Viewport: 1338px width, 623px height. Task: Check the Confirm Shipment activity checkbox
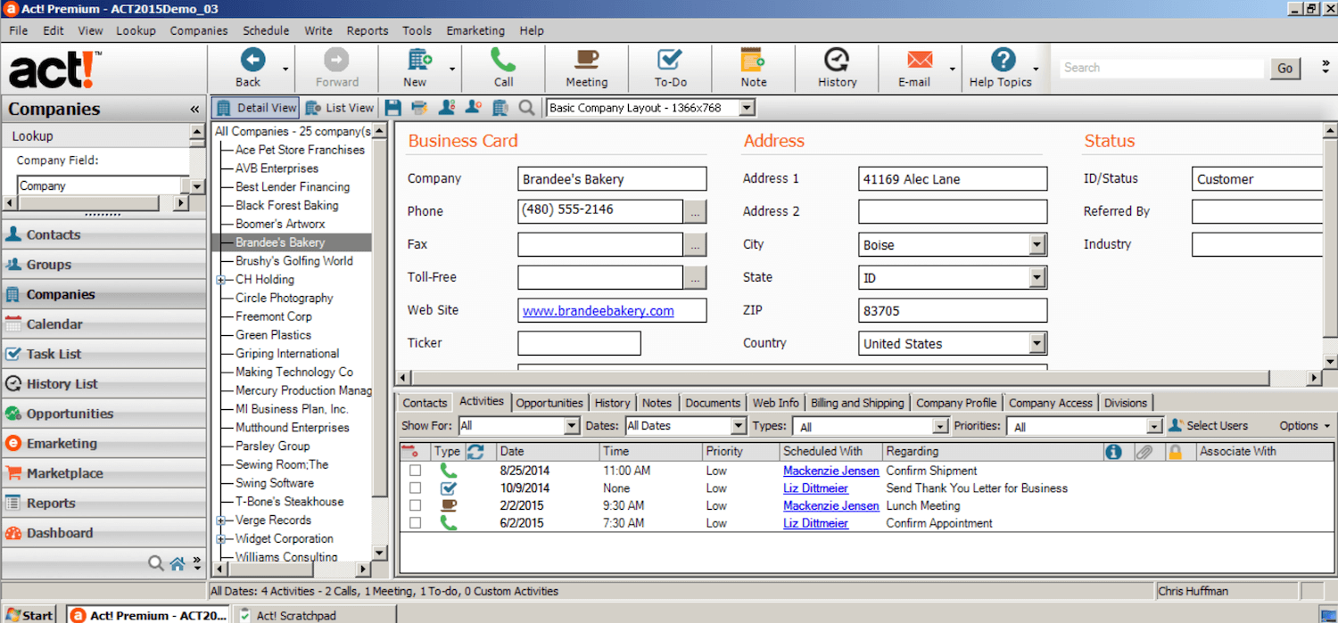(x=415, y=471)
